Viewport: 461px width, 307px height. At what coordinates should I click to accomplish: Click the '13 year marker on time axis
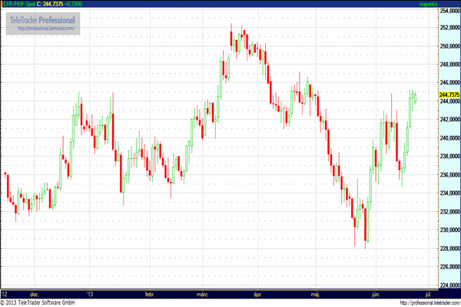coord(90,293)
